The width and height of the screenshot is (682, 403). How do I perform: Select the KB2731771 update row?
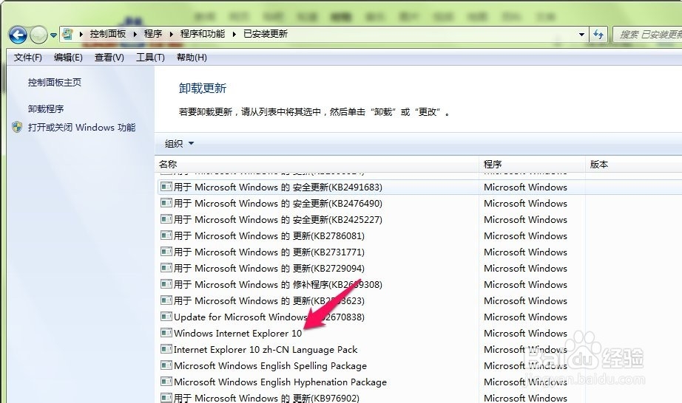click(x=419, y=252)
